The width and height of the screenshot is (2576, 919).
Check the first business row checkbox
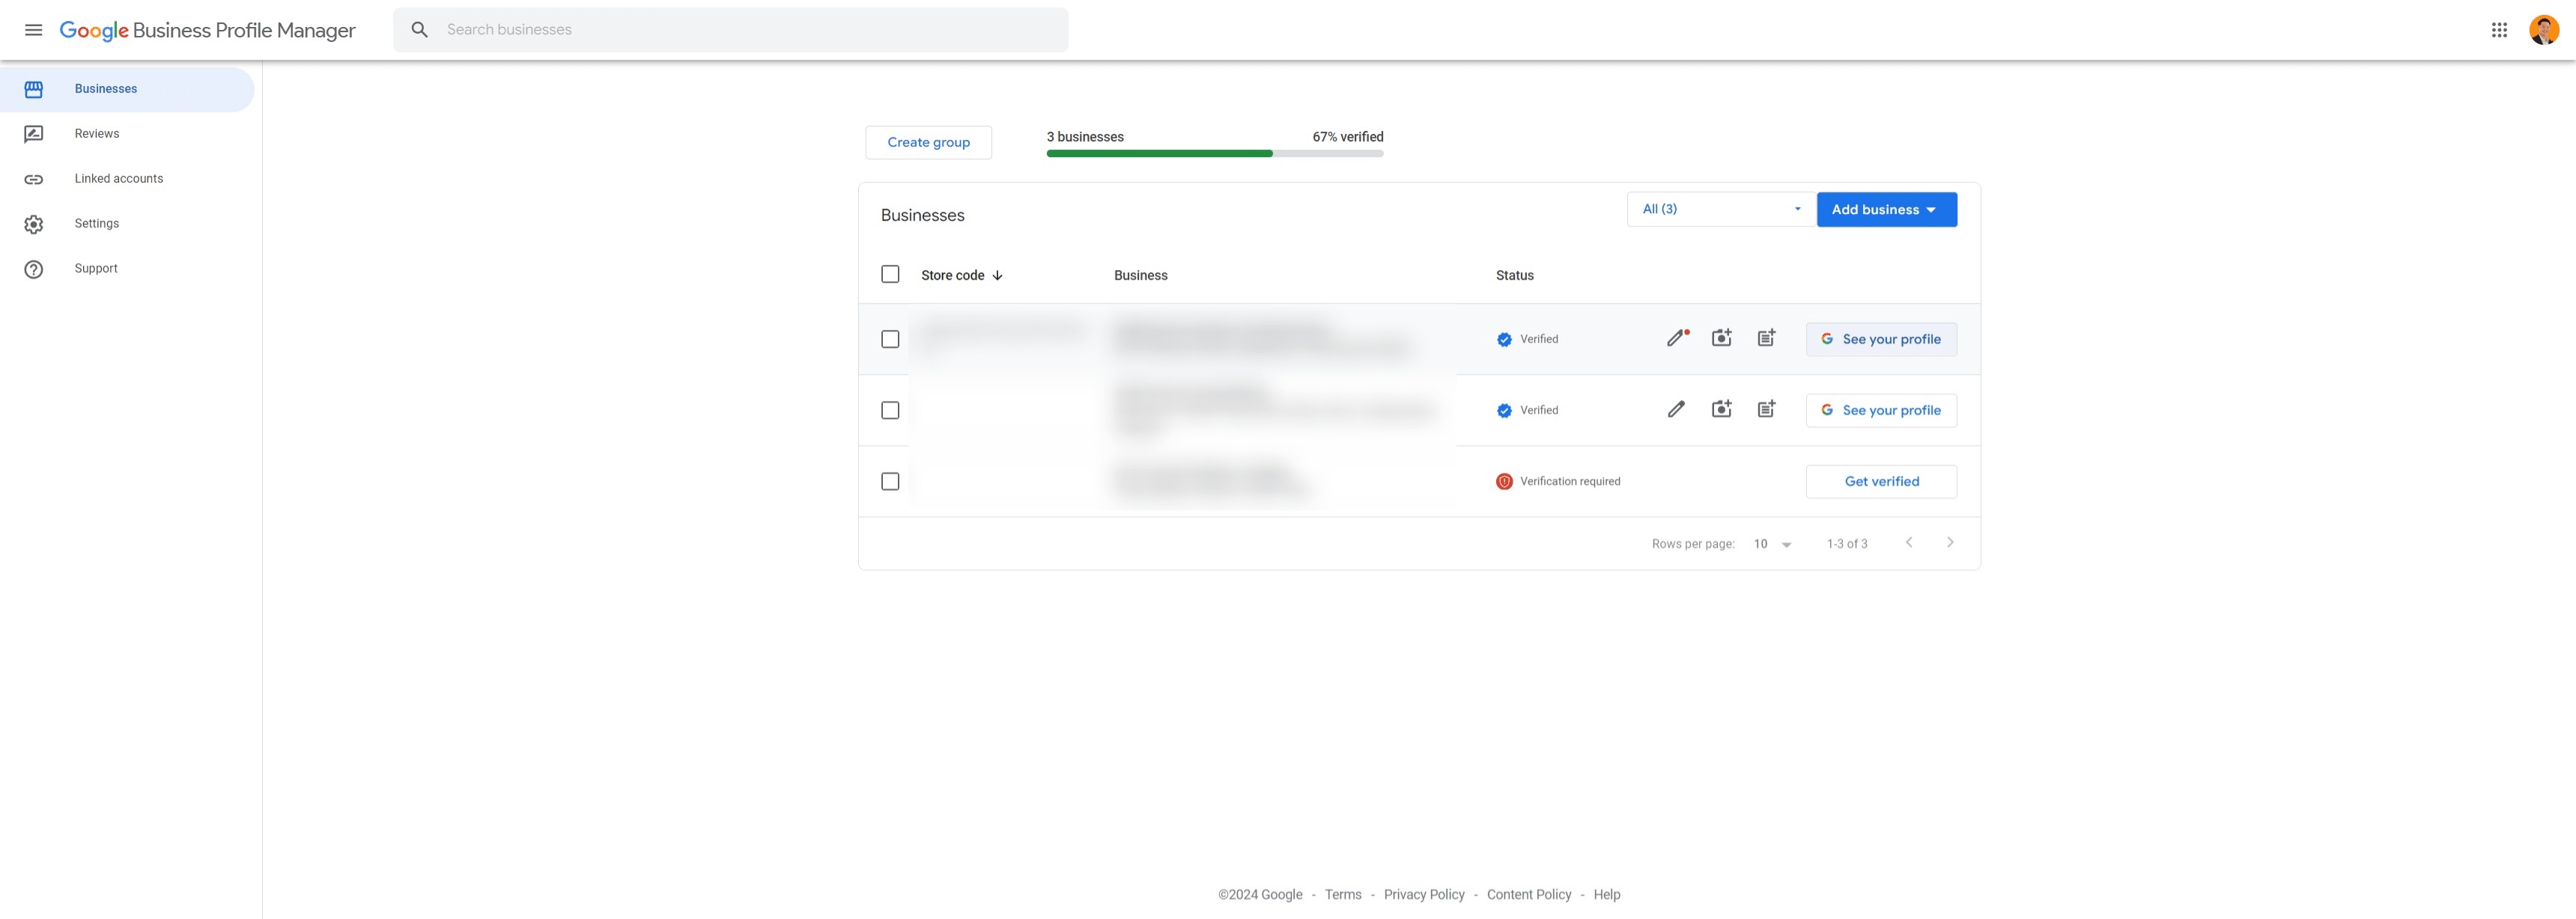pyautogui.click(x=890, y=340)
